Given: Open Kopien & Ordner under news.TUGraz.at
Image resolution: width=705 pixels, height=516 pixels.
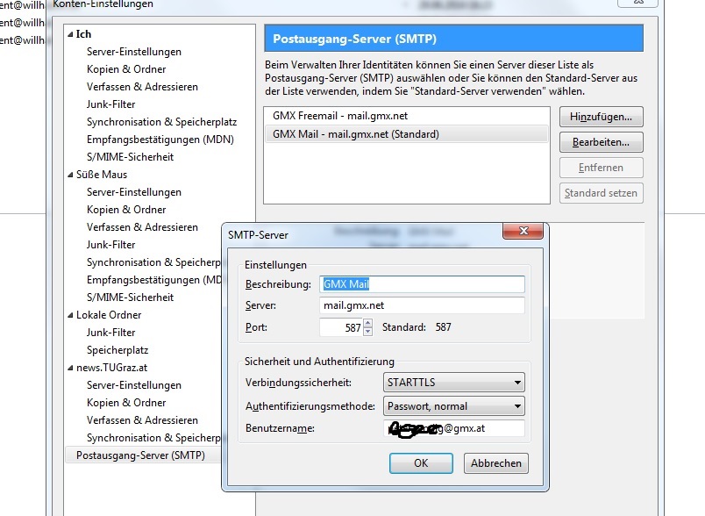Looking at the screenshot, I should 126,403.
